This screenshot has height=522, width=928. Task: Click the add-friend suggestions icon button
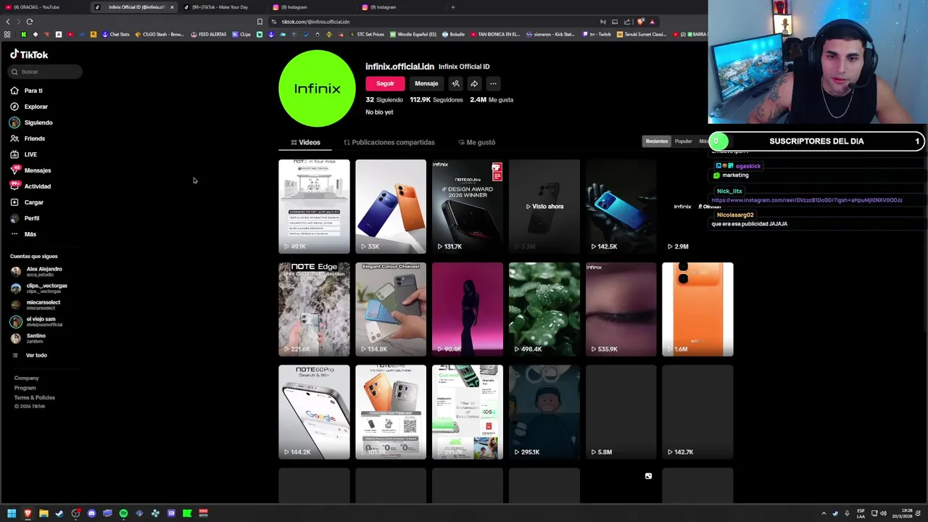(x=455, y=83)
